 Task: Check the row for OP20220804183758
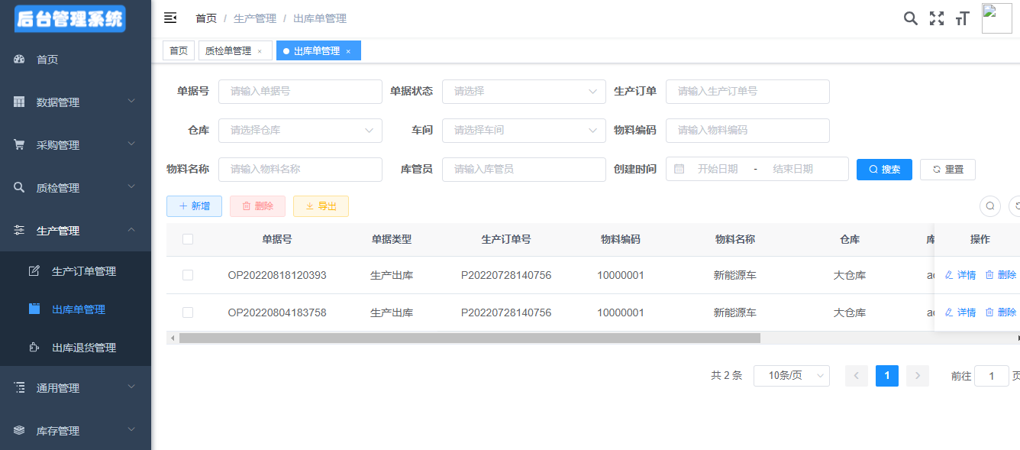[188, 312]
